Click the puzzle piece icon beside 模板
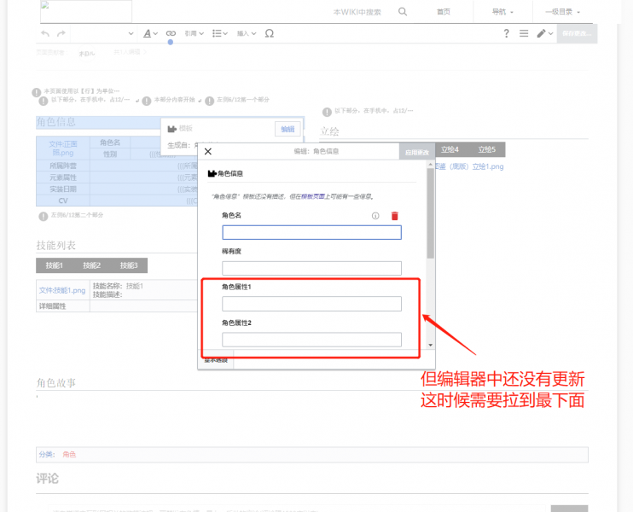 [172, 129]
